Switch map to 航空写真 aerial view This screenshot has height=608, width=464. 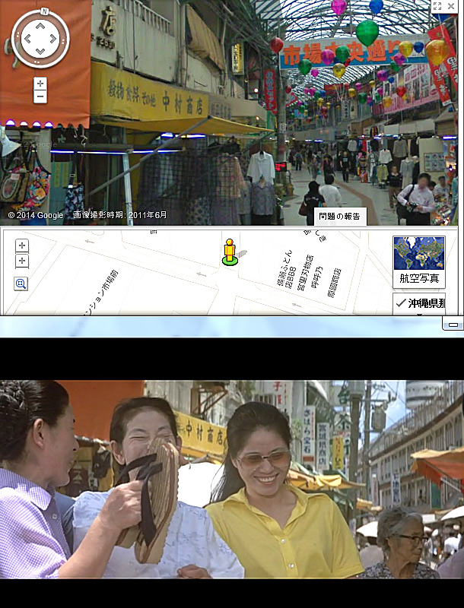click(x=419, y=261)
